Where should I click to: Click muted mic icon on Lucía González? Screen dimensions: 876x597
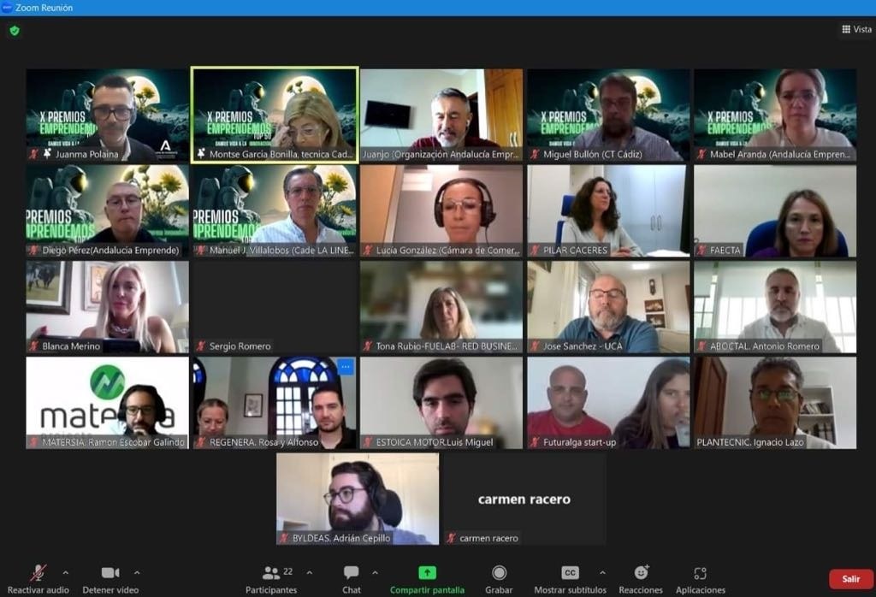tap(368, 250)
